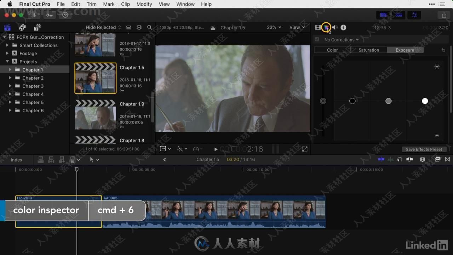453x255 pixels.
Task: Open the timeline Index button
Action: [16, 160]
